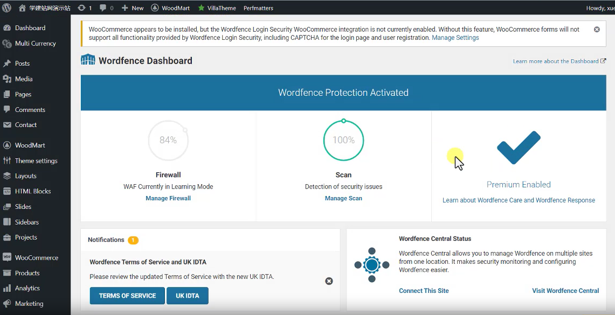Image resolution: width=615 pixels, height=315 pixels.
Task: Click the green star icon beside VillaTheme
Action: (x=201, y=8)
